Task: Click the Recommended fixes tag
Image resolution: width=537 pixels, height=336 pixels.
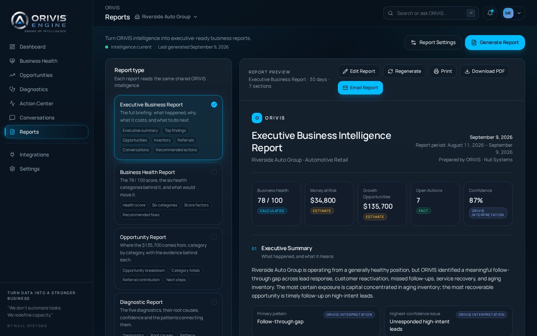Action: point(141,215)
